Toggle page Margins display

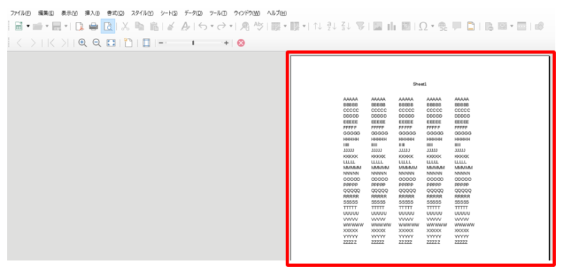tap(146, 43)
